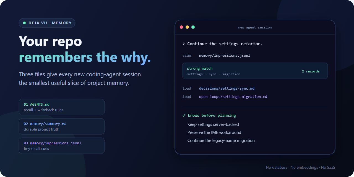Click 'Continue the legacy-name migration' line
The image size is (354, 177).
[221, 140]
